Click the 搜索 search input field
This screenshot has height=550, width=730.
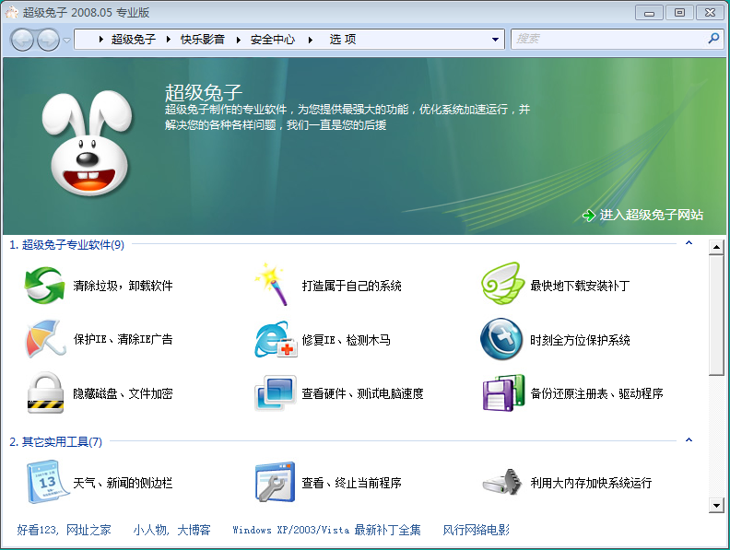click(x=608, y=40)
